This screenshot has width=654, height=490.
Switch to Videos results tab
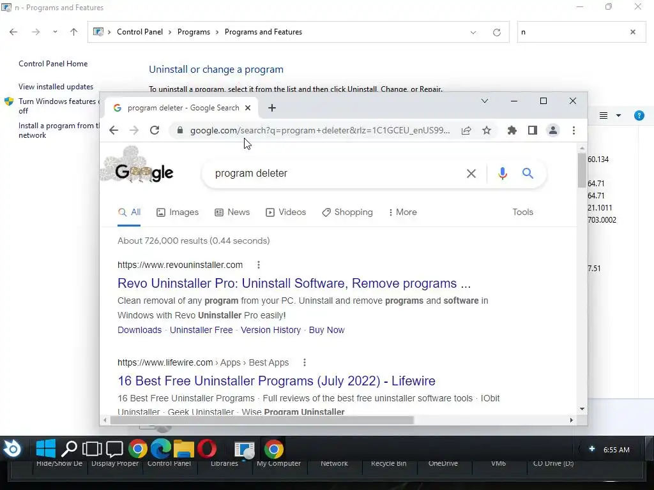(286, 212)
